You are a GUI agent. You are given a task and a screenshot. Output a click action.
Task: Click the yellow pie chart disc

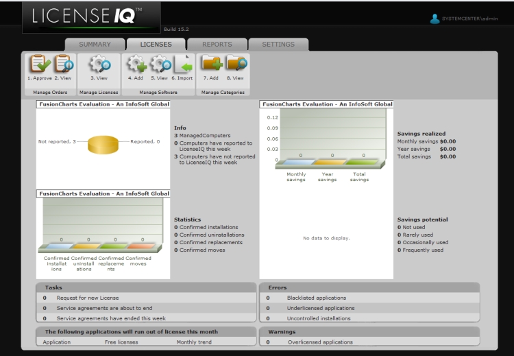[103, 145]
